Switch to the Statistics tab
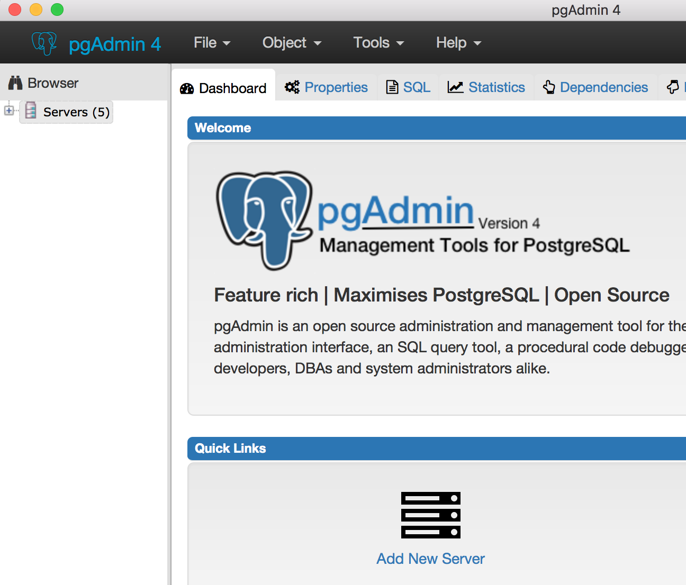The image size is (686, 585). (x=486, y=87)
